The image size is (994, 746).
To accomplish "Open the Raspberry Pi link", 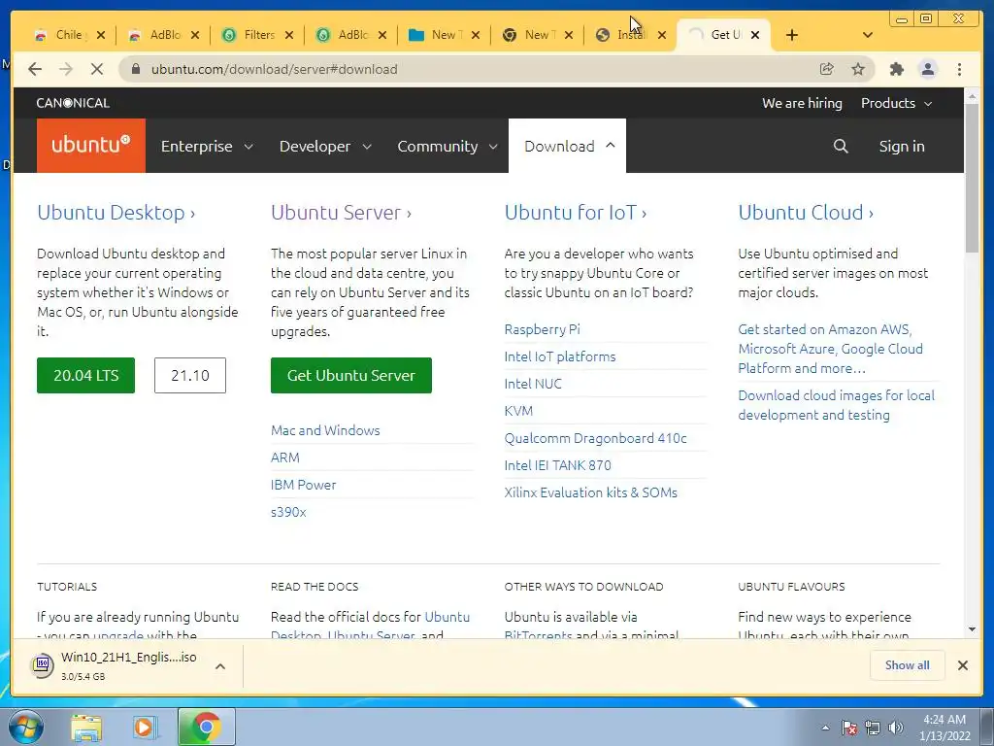I will pos(542,330).
